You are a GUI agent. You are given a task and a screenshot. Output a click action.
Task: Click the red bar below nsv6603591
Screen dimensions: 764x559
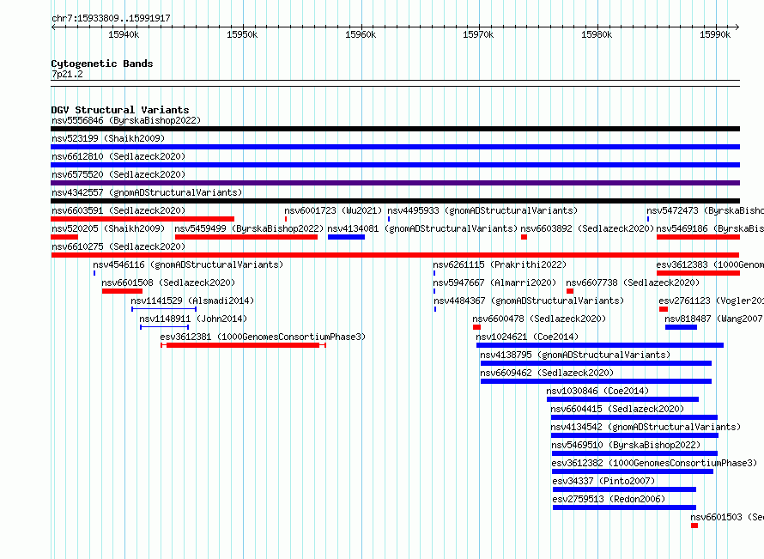142,219
